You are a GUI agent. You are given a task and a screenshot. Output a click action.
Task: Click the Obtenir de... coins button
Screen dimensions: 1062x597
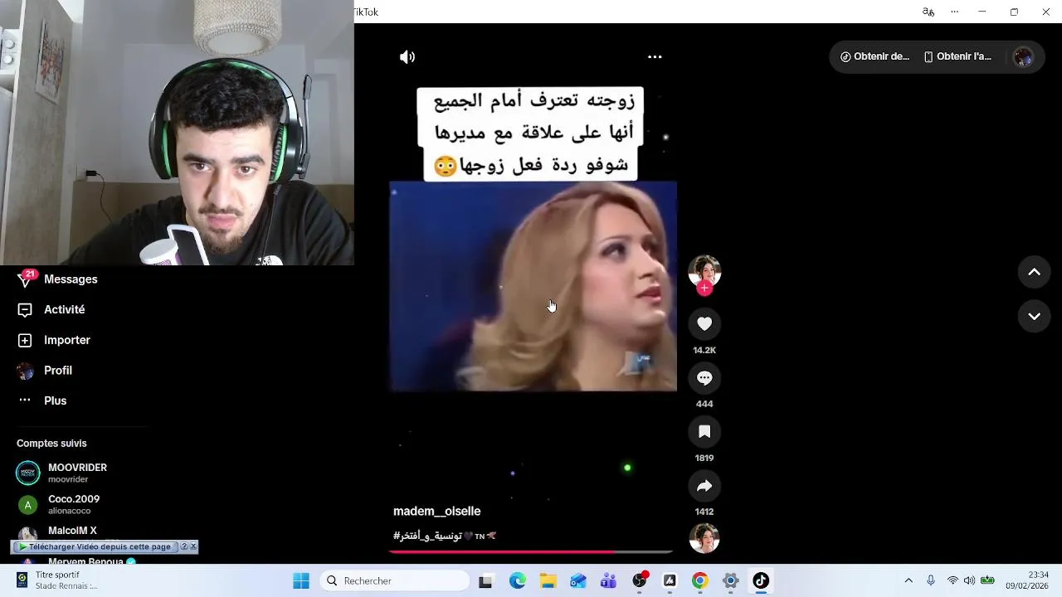coord(874,56)
